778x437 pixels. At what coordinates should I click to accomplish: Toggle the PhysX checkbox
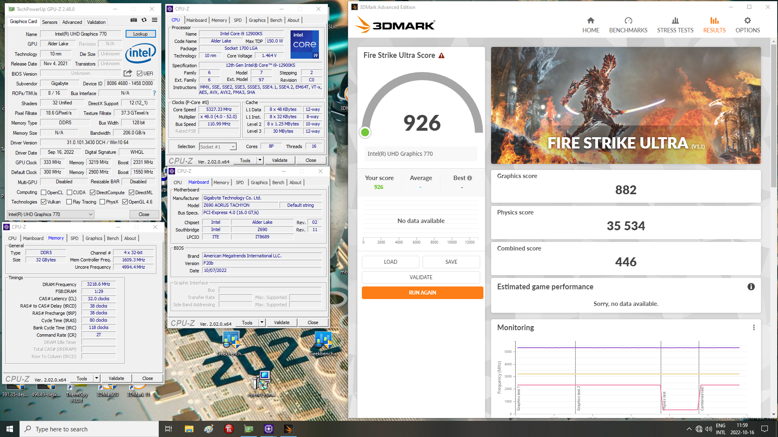coord(102,202)
